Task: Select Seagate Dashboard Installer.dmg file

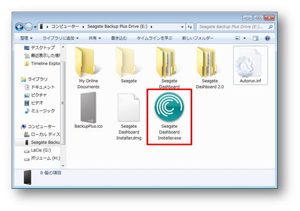Action: pyautogui.click(x=129, y=117)
